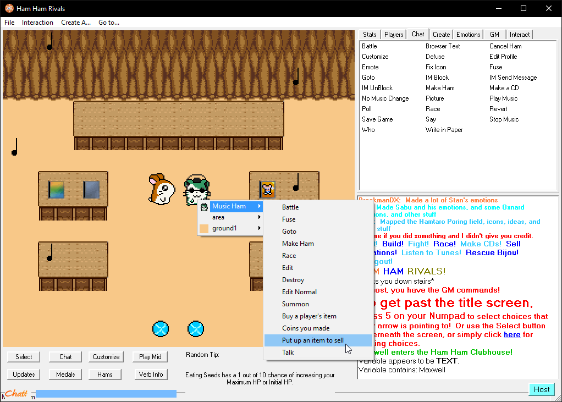Switch to the Create tab
This screenshot has width=562, height=402.
(441, 35)
